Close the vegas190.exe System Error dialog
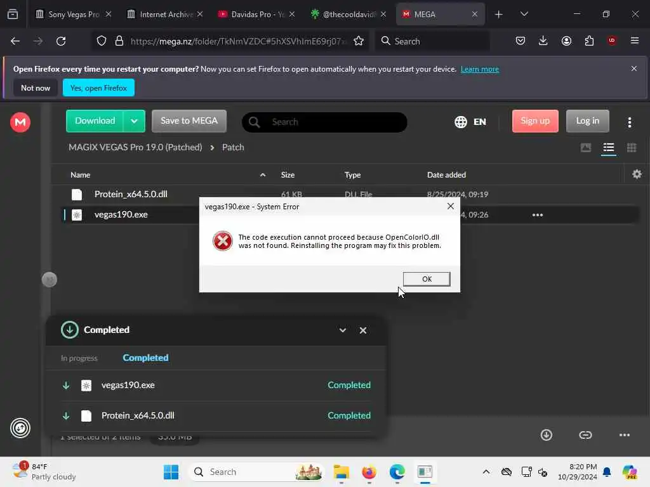The height and width of the screenshot is (487, 650). tap(451, 206)
